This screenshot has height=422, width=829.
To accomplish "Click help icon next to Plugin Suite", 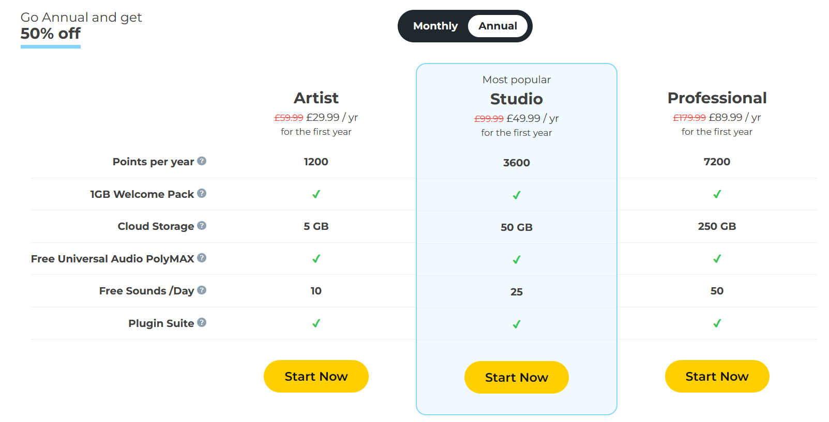I will [202, 322].
